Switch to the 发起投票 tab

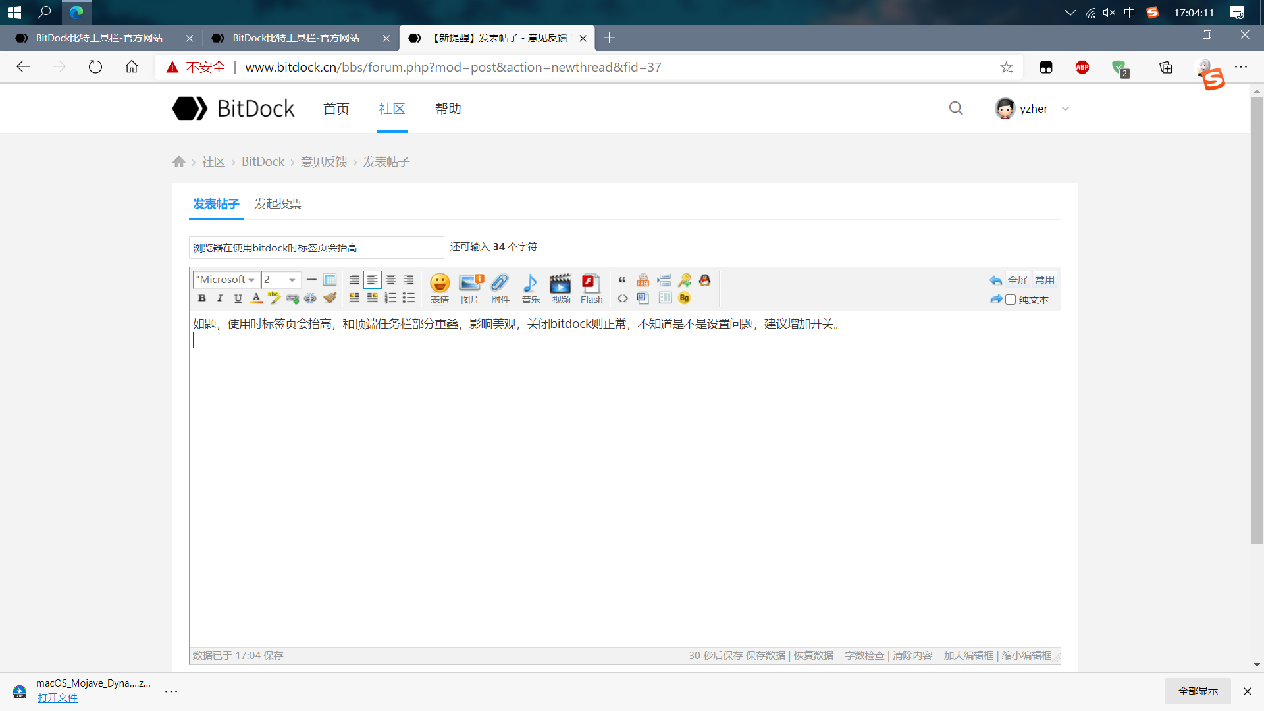click(278, 204)
